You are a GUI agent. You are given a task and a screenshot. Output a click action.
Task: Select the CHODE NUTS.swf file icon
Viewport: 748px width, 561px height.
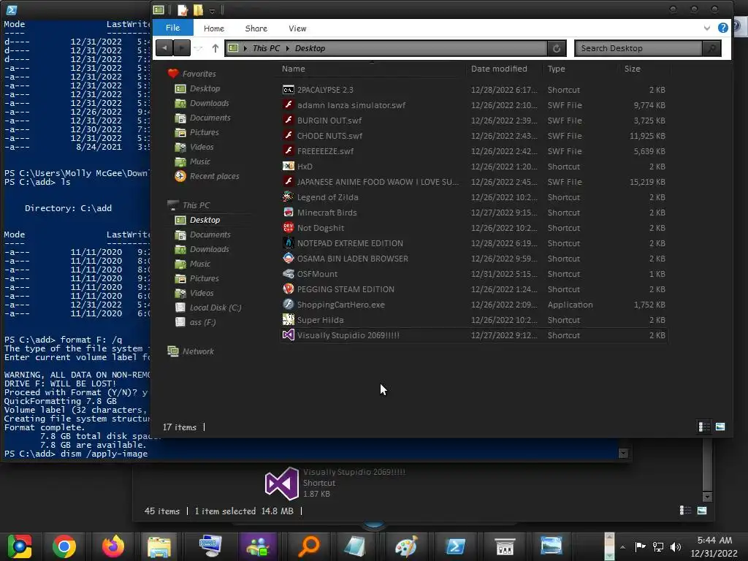click(x=288, y=135)
